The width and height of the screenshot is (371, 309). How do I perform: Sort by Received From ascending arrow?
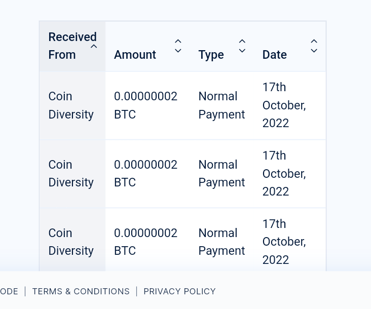(x=94, y=46)
